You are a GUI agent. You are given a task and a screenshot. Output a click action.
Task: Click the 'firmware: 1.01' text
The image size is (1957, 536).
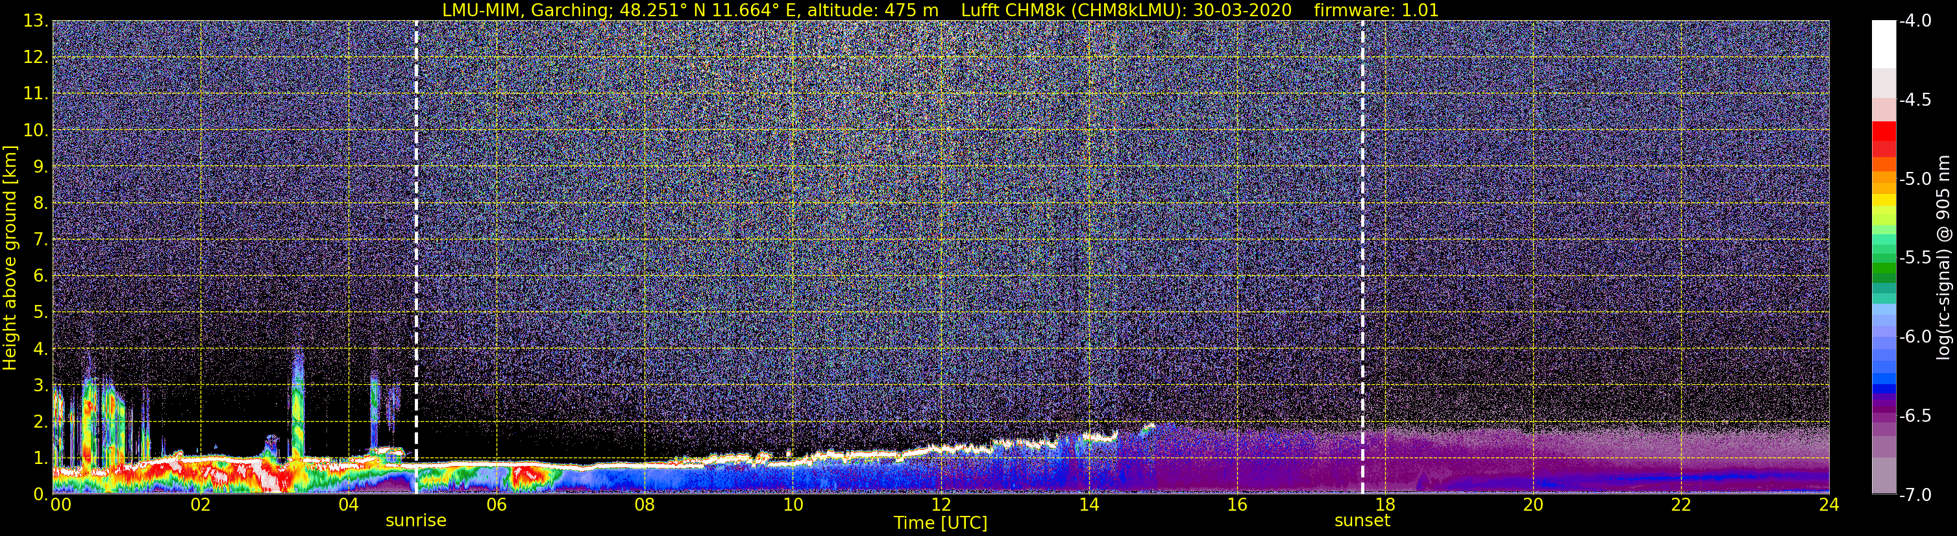click(x=1377, y=10)
